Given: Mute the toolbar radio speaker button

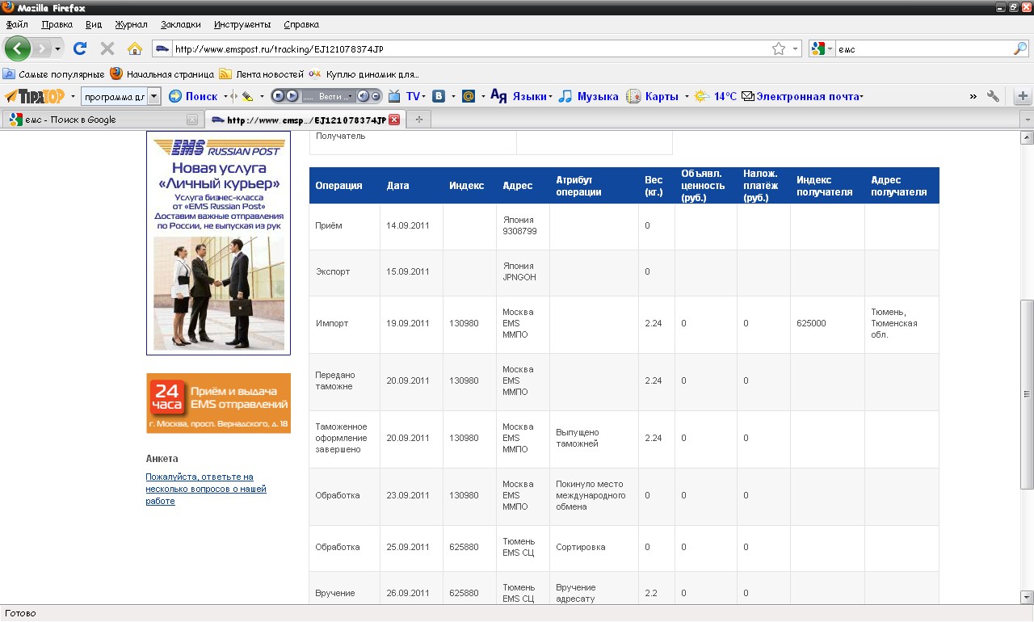Looking at the screenshot, I should click(363, 96).
